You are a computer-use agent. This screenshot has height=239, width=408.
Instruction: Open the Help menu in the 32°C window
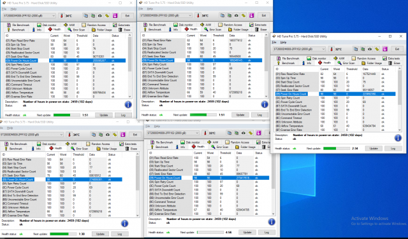tap(283, 43)
